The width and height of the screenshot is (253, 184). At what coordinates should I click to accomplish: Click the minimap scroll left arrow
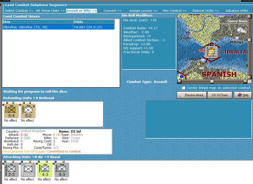tap(179, 81)
